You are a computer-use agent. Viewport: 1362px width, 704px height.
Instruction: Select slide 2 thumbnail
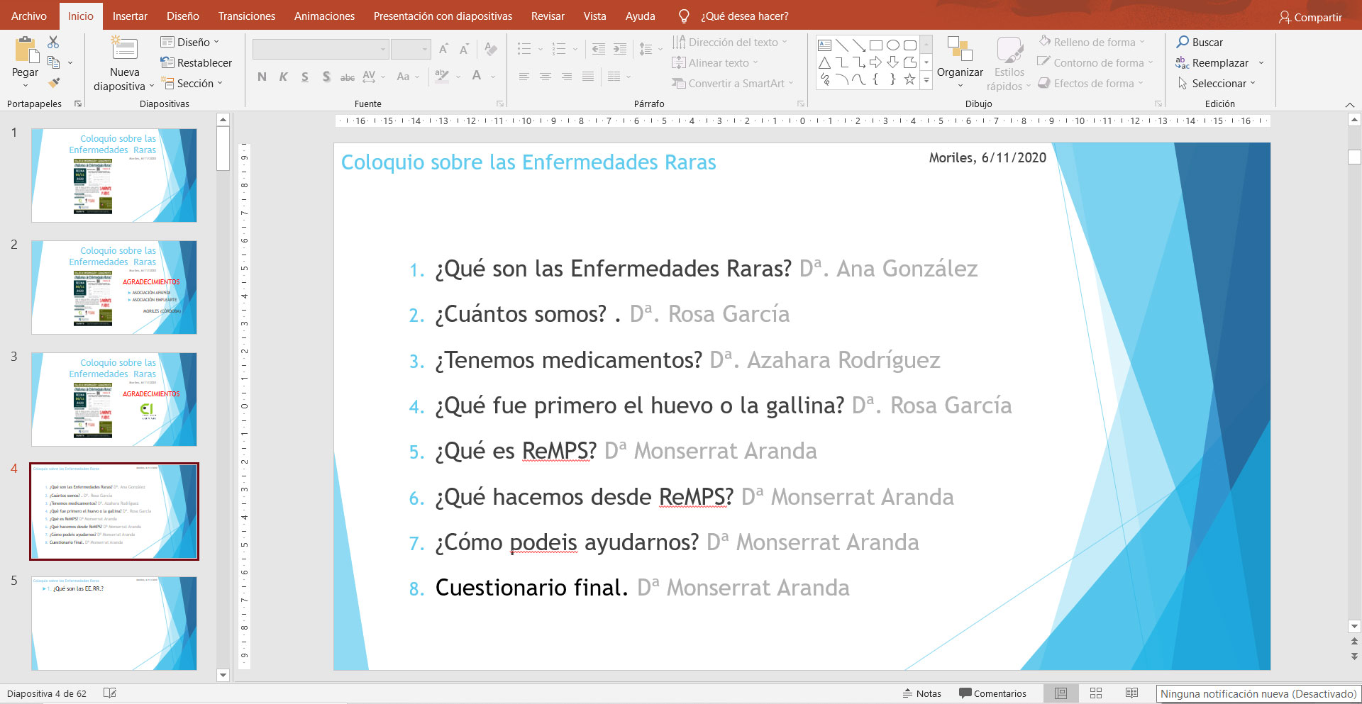(x=114, y=287)
